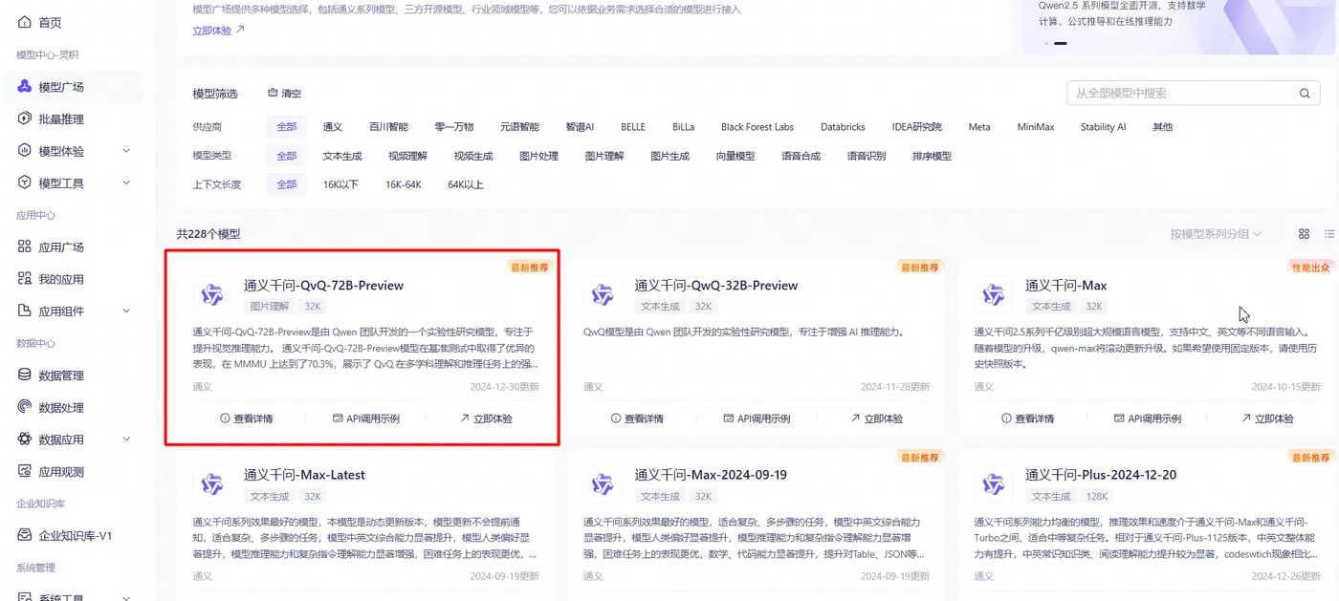This screenshot has height=601, width=1339.
Task: Click the 清空 clear filter icon
Action: [x=273, y=94]
